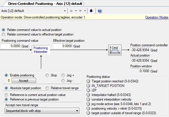Click the Accept button
Viewport: 169px width, 117px height.
point(24,80)
